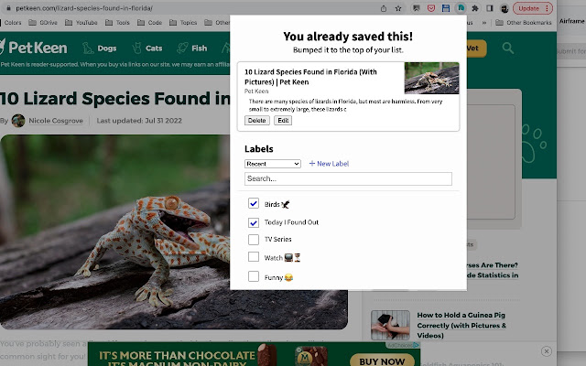Click the Delete button on saved item

click(x=256, y=120)
